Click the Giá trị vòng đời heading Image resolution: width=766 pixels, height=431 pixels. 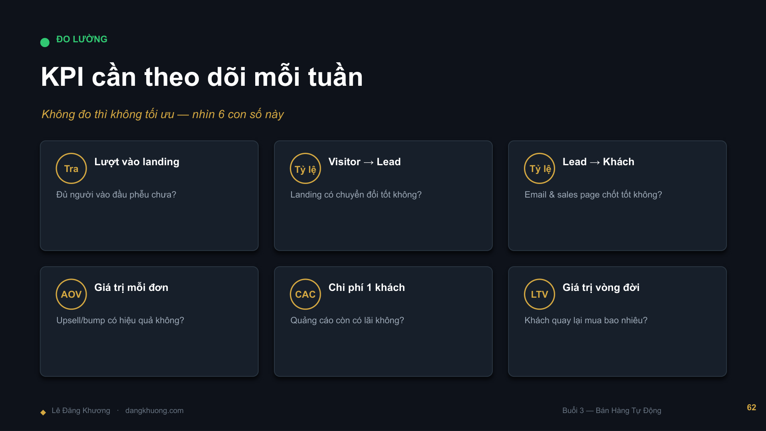(x=601, y=287)
